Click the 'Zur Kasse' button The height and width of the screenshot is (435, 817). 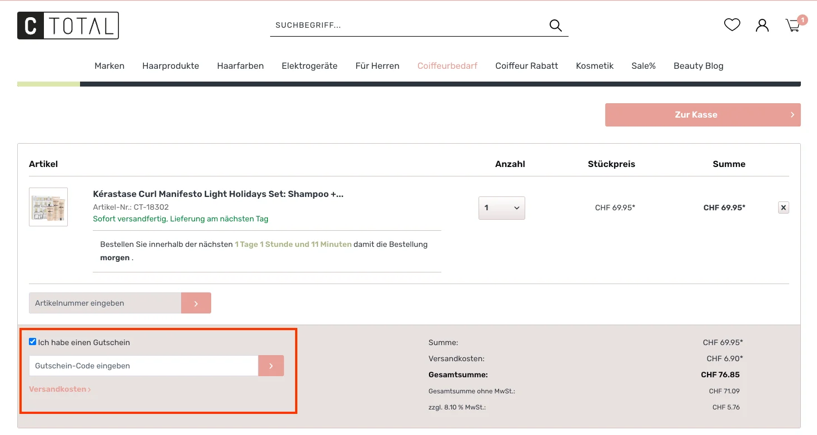tap(702, 114)
